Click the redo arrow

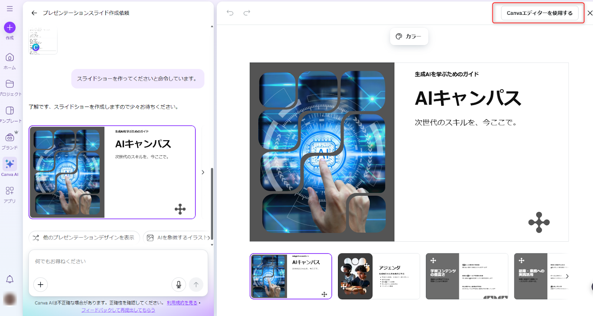(x=247, y=13)
